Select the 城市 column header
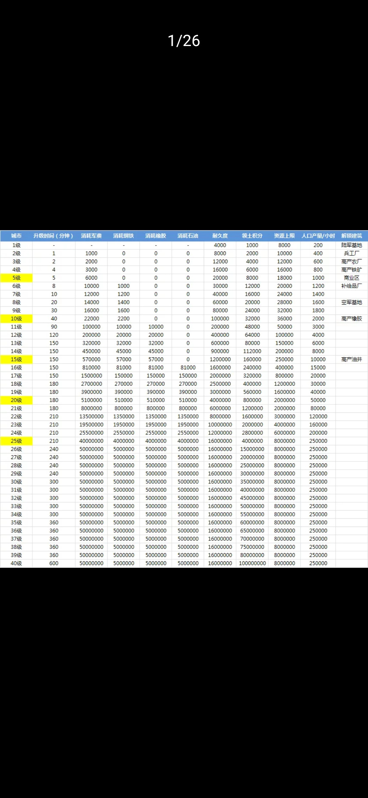 [x=16, y=236]
